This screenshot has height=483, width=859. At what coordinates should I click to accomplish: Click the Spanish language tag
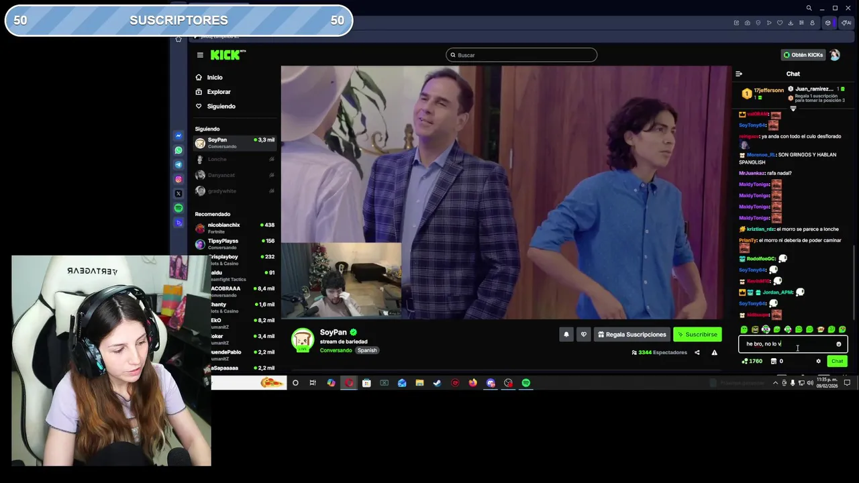click(367, 350)
